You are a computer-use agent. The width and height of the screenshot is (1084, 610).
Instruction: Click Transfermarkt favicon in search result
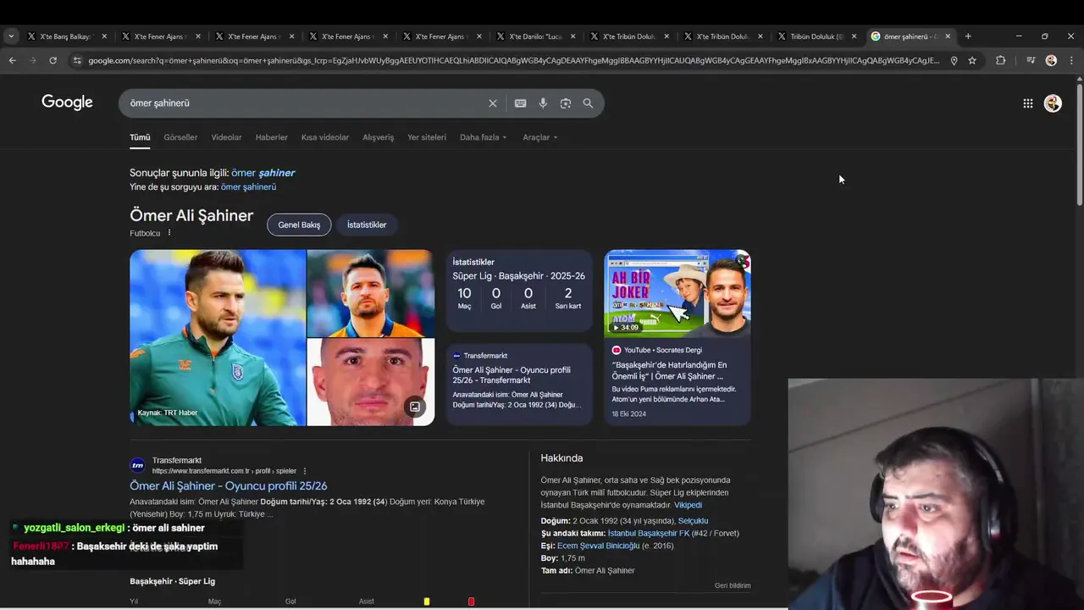point(137,465)
